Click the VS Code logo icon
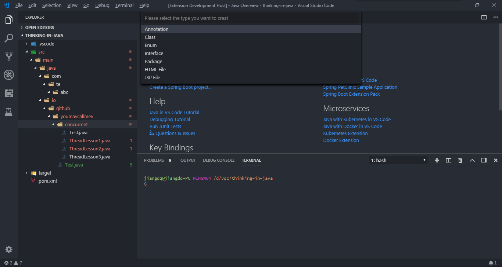The image size is (502, 267). tap(6, 5)
